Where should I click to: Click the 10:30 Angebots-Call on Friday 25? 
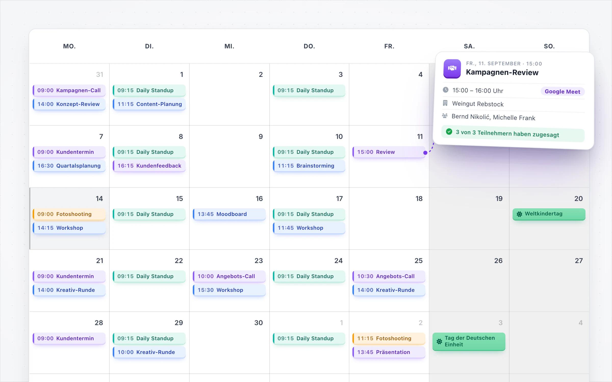(x=389, y=276)
